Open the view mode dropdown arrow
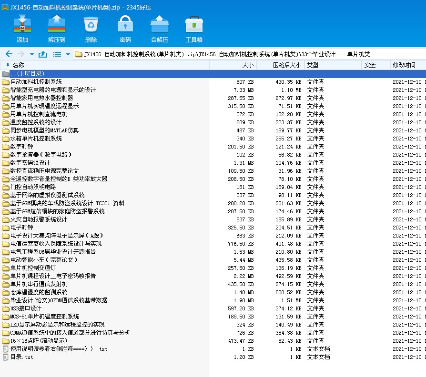This screenshot has height=377, width=426. click(x=68, y=54)
